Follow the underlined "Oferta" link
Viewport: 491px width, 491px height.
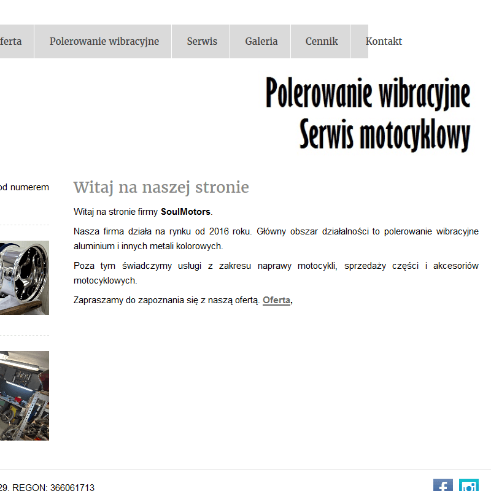tap(276, 300)
